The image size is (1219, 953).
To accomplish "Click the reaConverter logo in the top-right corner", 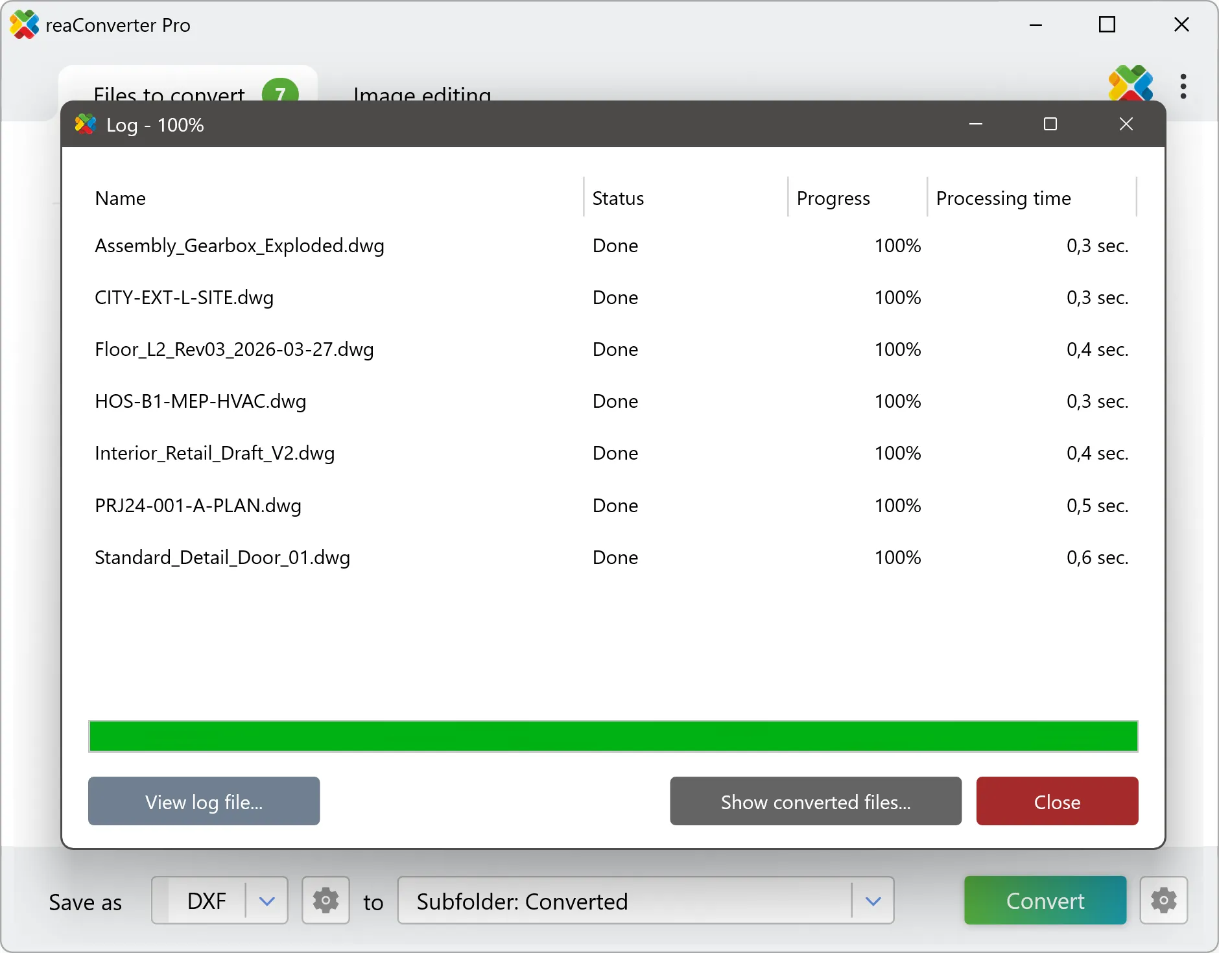I will coord(1131,84).
